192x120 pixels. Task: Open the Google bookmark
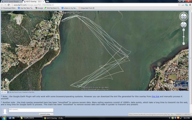40,8
